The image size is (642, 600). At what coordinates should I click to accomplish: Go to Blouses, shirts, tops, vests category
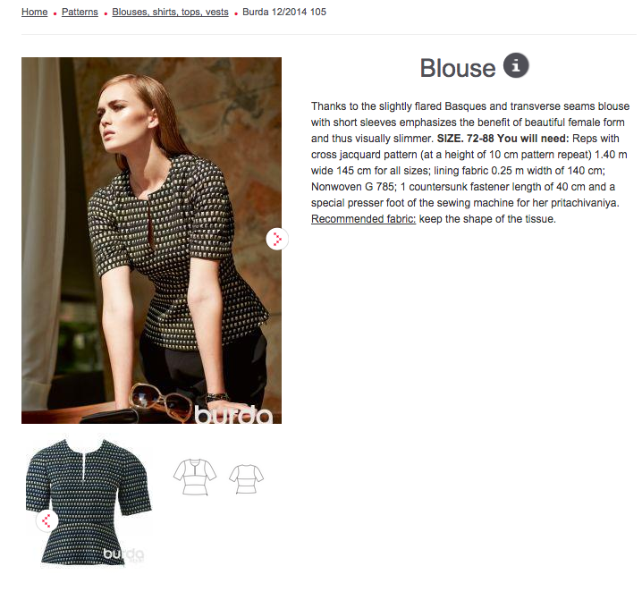170,12
